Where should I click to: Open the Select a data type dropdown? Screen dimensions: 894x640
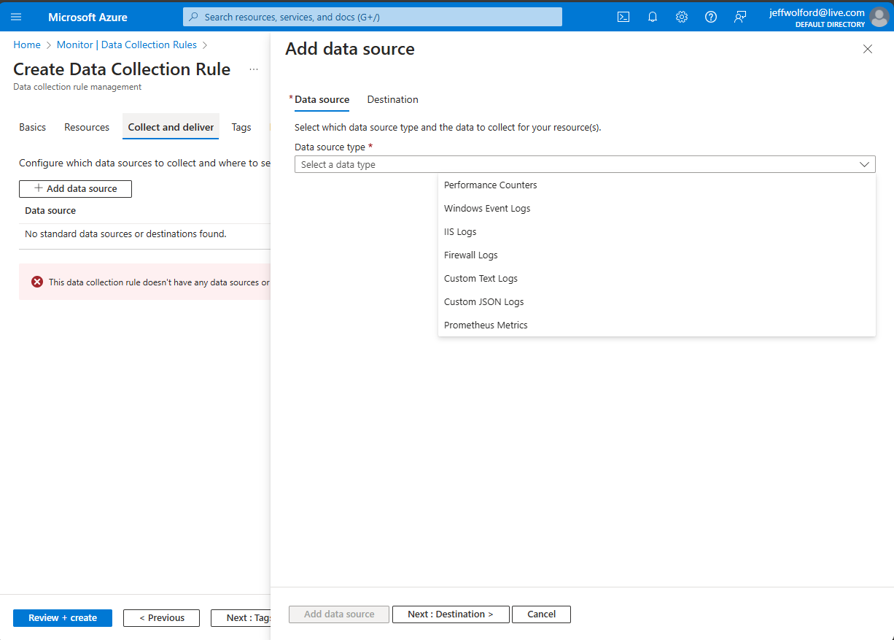click(583, 163)
